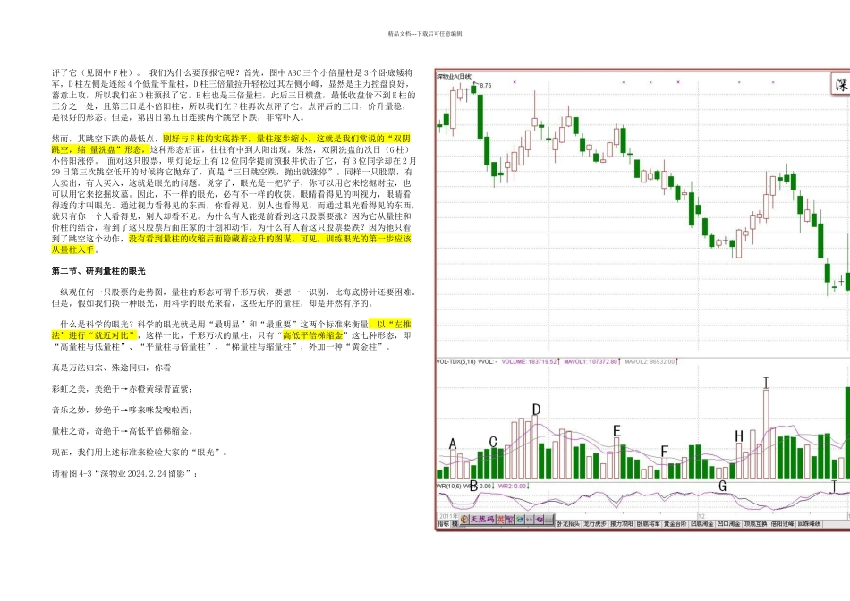Switch to the 回踩峰线 indicator tab
This screenshot has width=850, height=601.
click(x=809, y=524)
